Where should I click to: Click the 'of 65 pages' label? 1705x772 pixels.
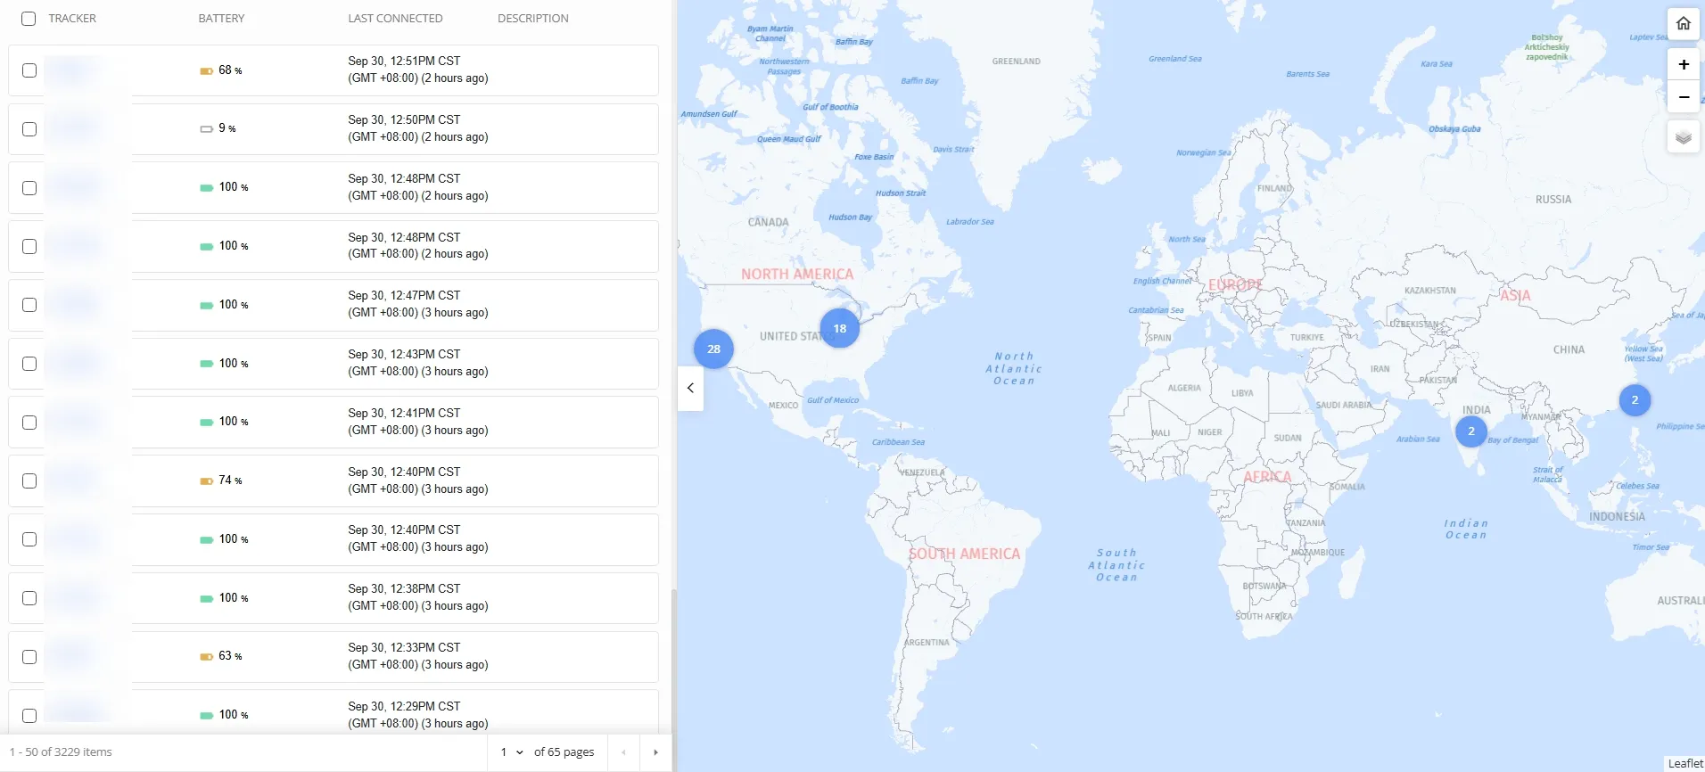tap(564, 752)
